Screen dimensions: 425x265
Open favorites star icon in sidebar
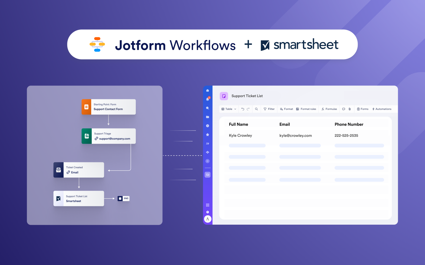coord(208,135)
